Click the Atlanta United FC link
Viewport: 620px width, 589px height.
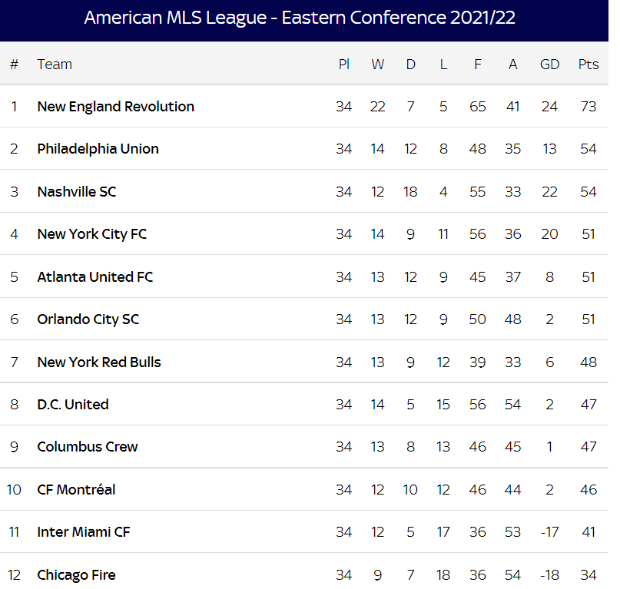pyautogui.click(x=94, y=276)
